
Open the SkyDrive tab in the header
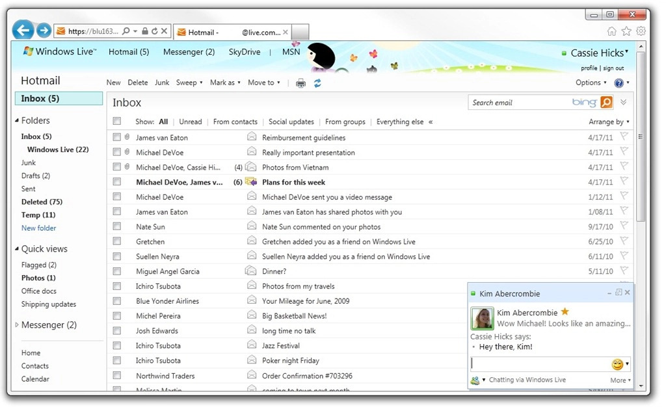(x=245, y=52)
